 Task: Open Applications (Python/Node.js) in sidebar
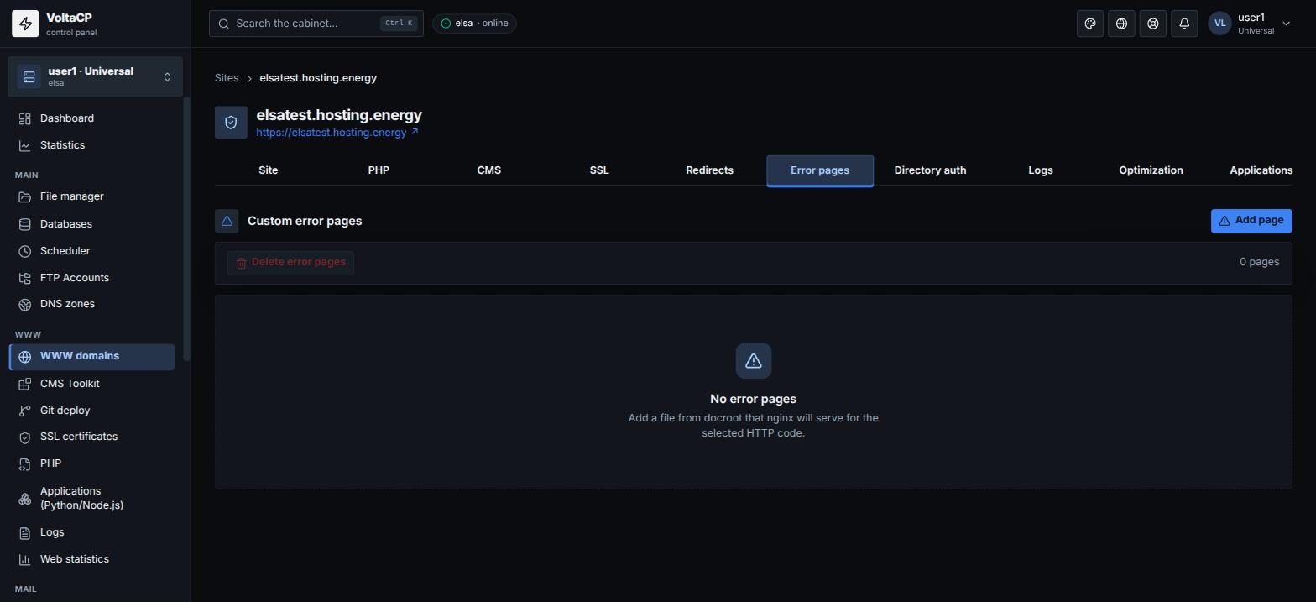(x=92, y=498)
